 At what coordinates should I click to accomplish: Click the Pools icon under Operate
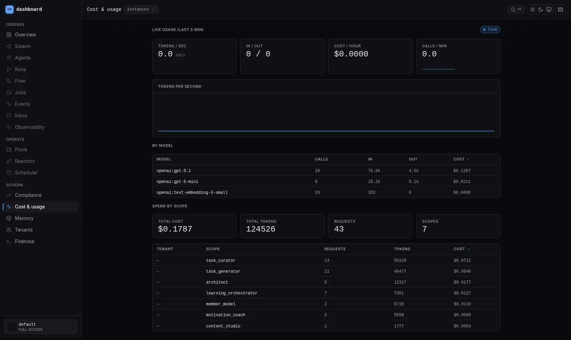pos(9,150)
